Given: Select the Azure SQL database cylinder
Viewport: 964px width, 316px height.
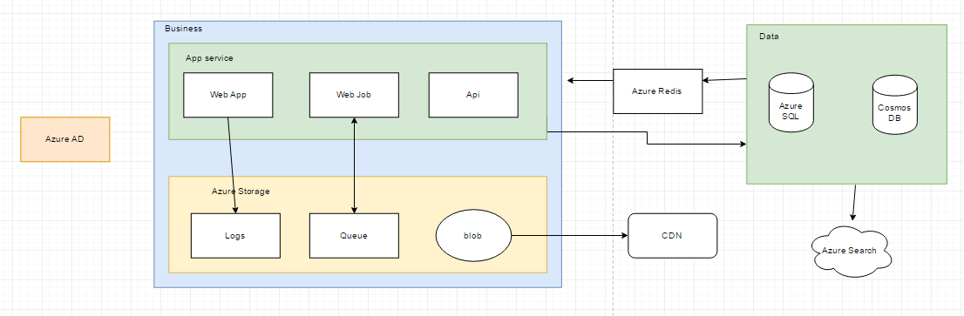Looking at the screenshot, I should [x=791, y=103].
